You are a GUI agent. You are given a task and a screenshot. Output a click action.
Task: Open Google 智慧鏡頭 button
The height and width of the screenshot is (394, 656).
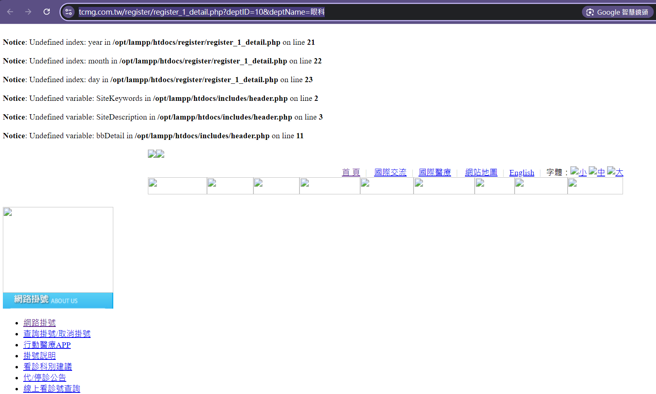coord(618,12)
